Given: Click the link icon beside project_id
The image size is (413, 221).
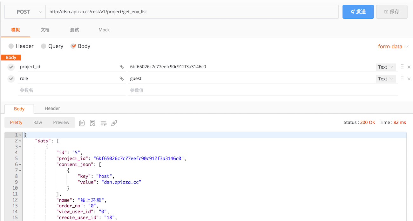Looking at the screenshot, I should pyautogui.click(x=121, y=67).
